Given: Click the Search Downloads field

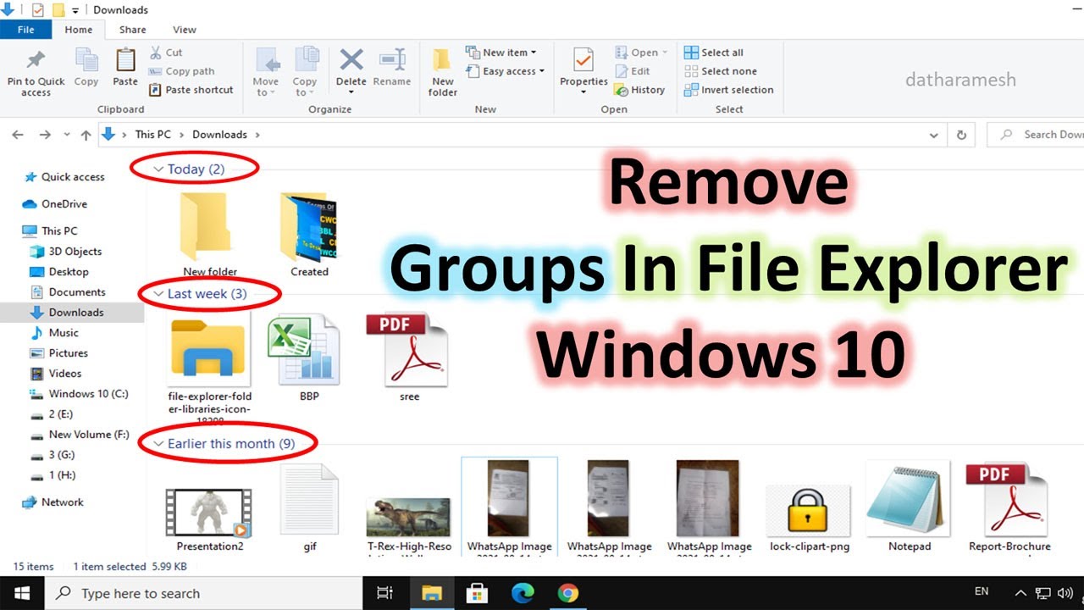Looking at the screenshot, I should (1035, 135).
